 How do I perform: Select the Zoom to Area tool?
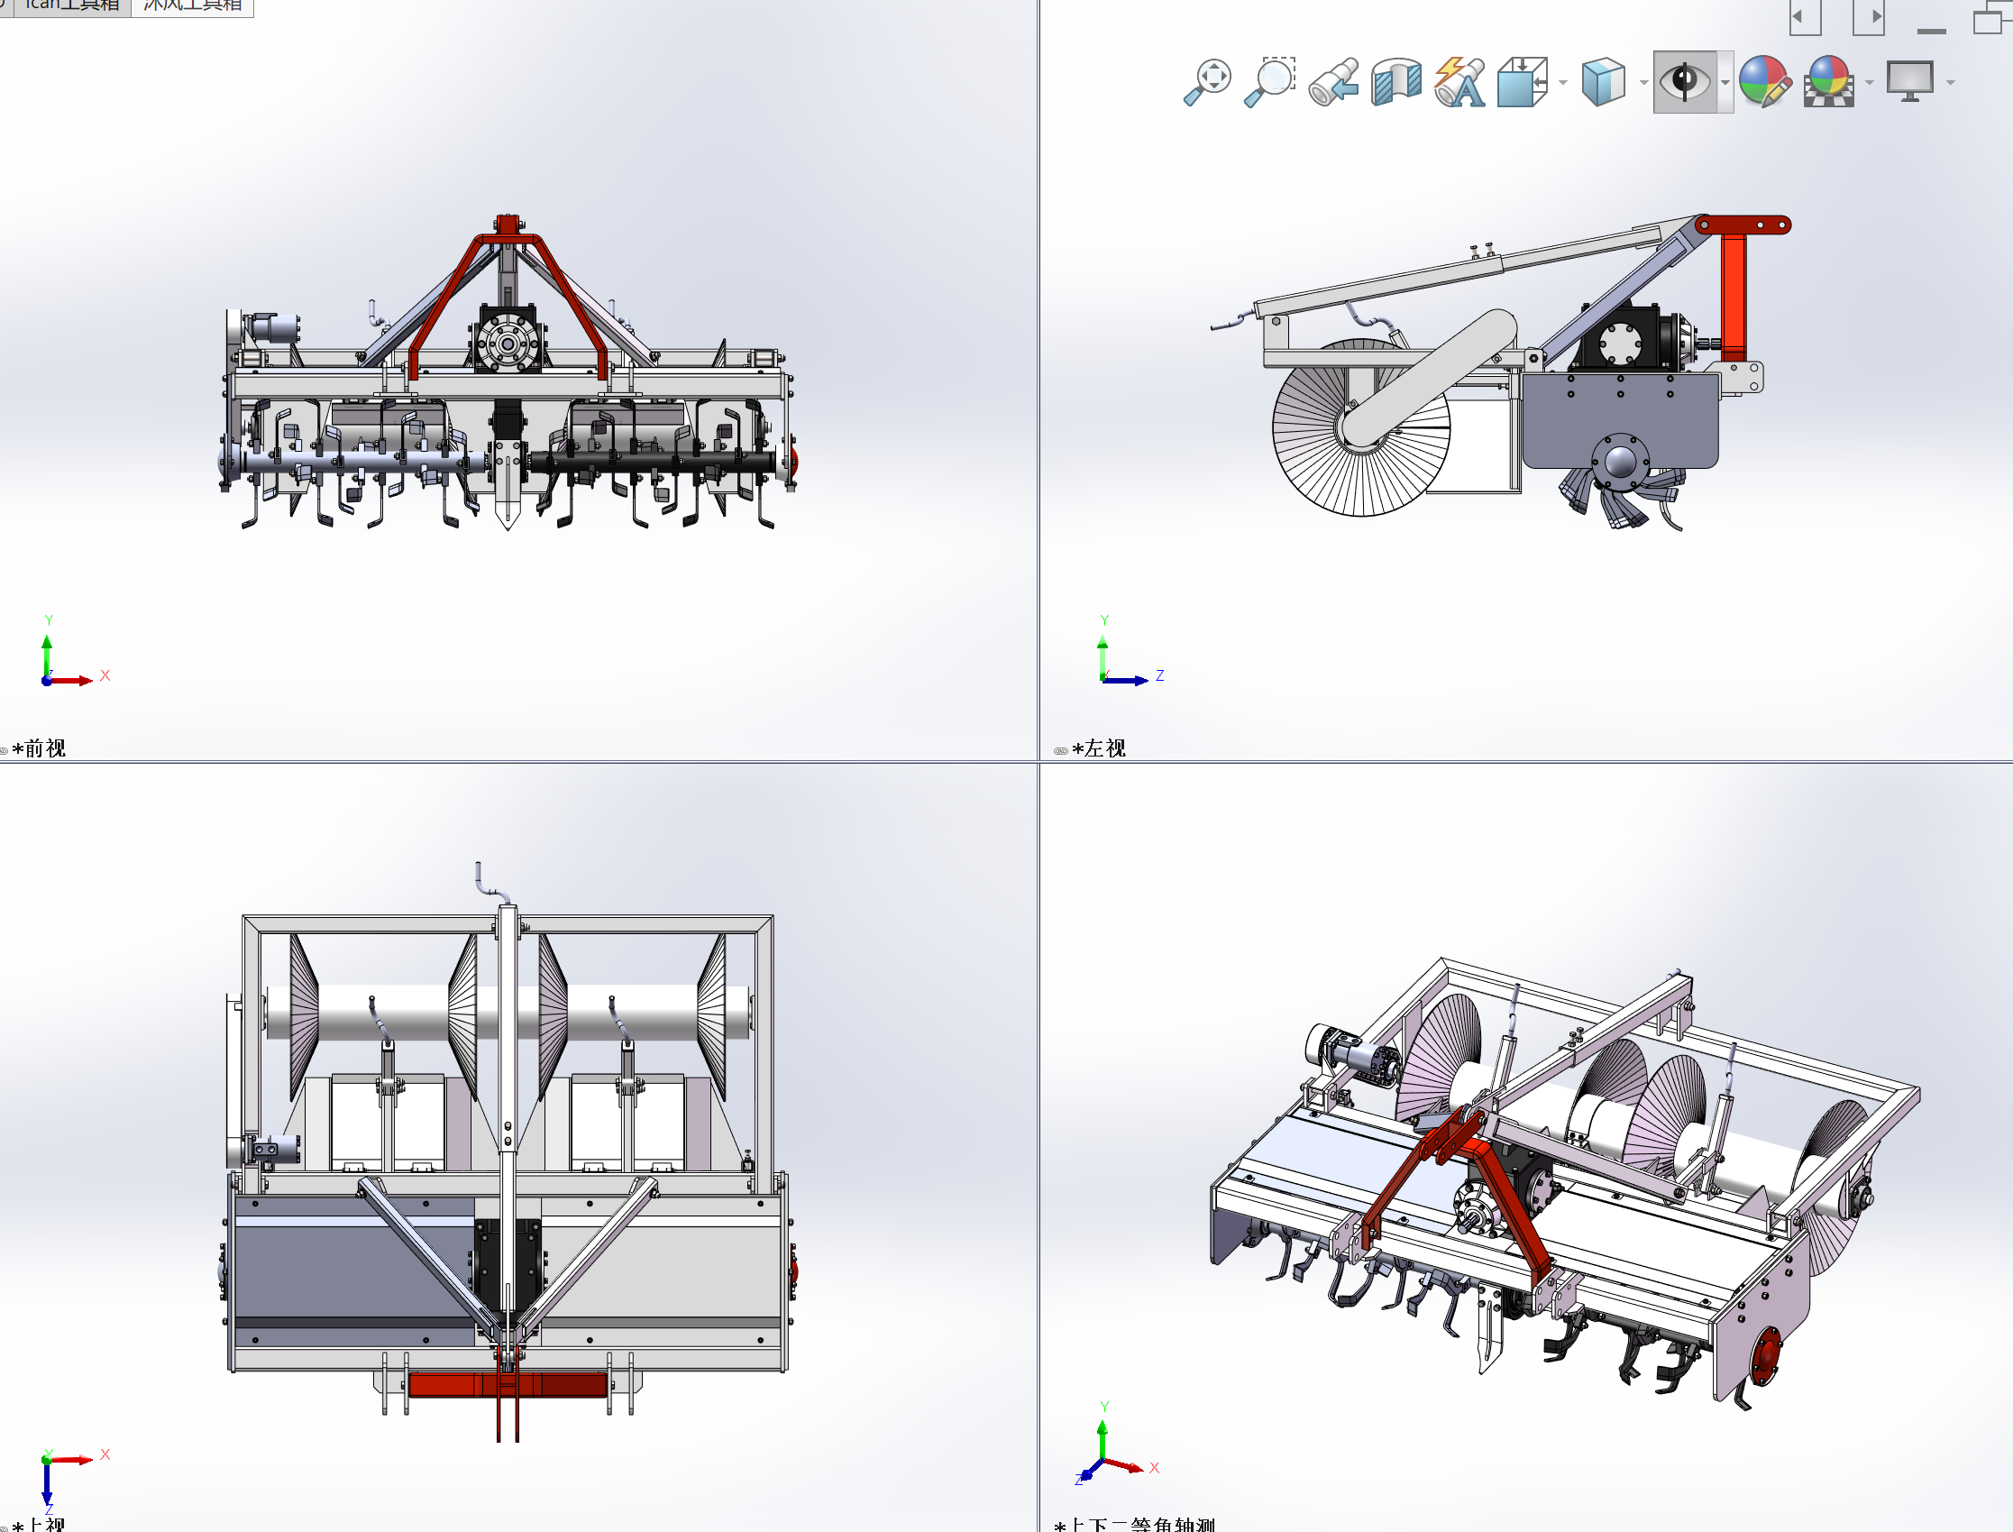[1270, 82]
